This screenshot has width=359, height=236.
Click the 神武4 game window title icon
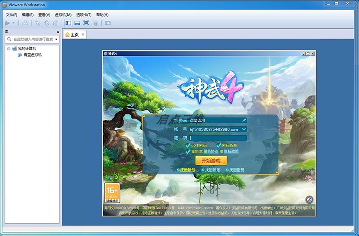[x=105, y=54]
